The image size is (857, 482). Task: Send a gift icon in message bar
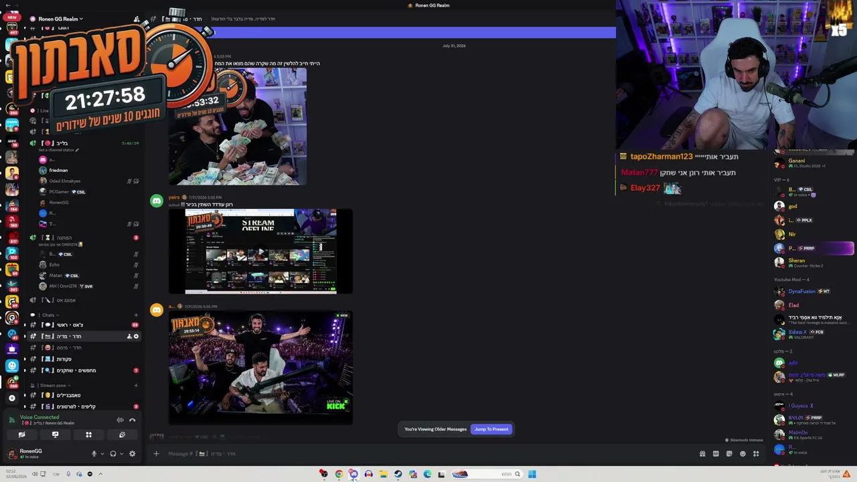(702, 454)
